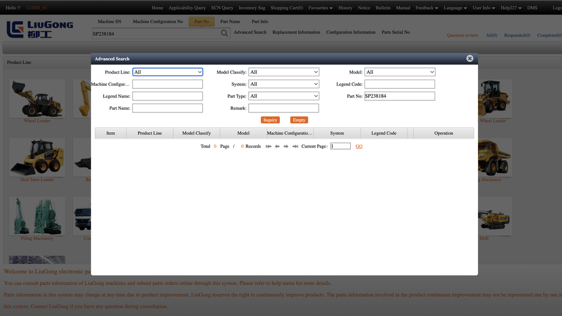Go to next page of results
Screen dimensions: 562x316
click(286, 146)
